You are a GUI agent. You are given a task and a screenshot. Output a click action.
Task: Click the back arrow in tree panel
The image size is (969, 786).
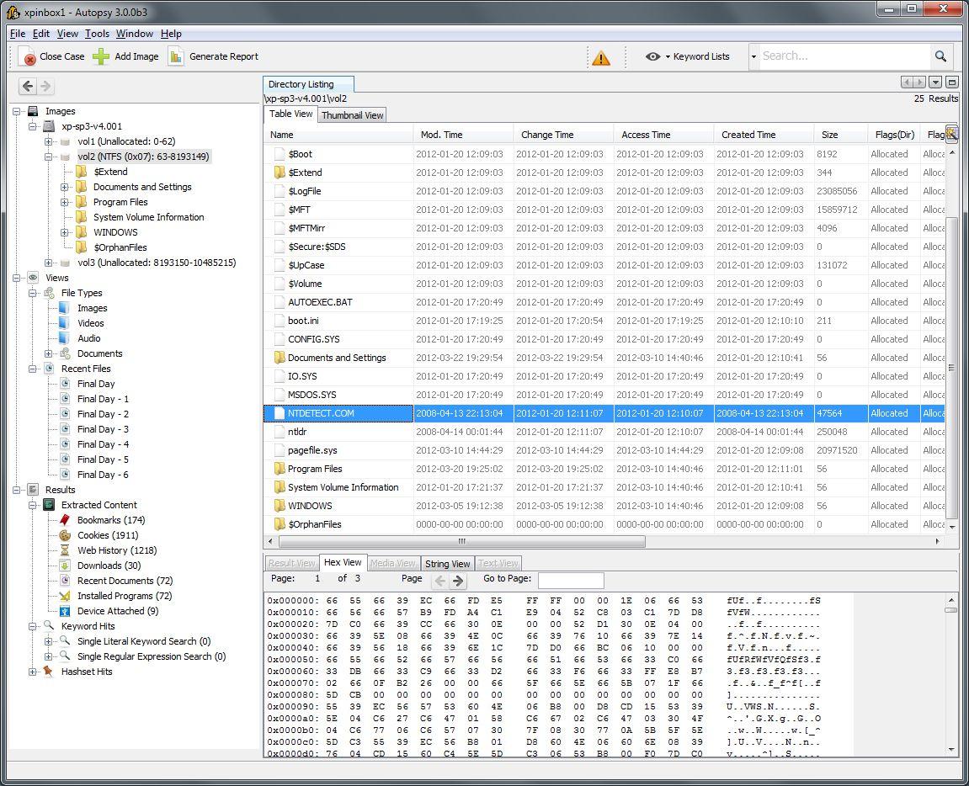pyautogui.click(x=28, y=86)
